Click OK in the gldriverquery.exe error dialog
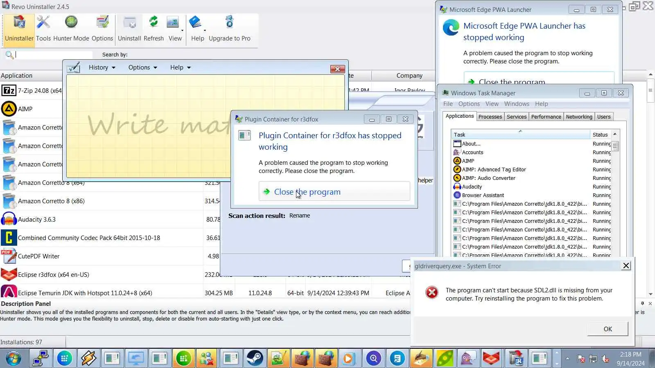This screenshot has height=368, width=655. point(608,329)
